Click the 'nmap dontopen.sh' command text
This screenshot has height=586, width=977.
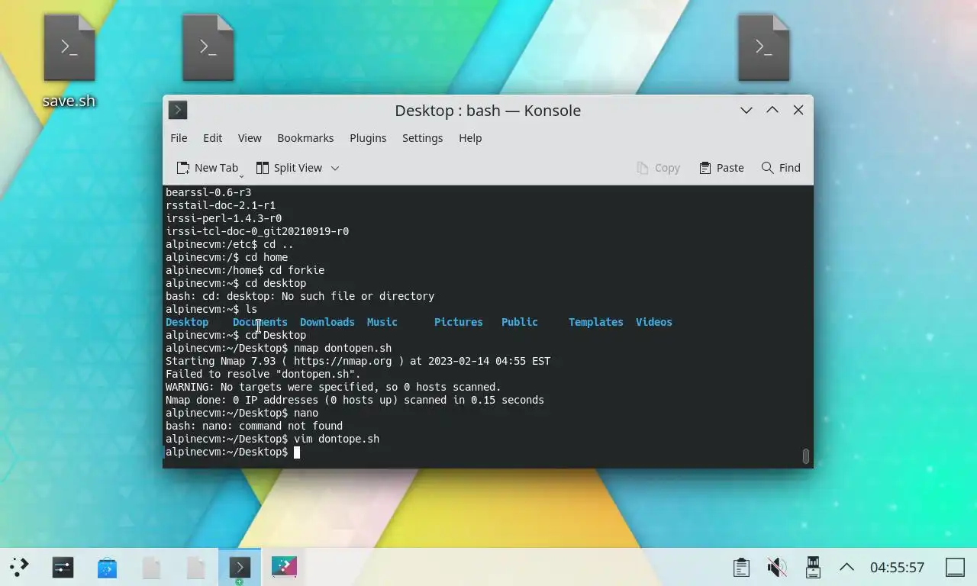tap(343, 348)
